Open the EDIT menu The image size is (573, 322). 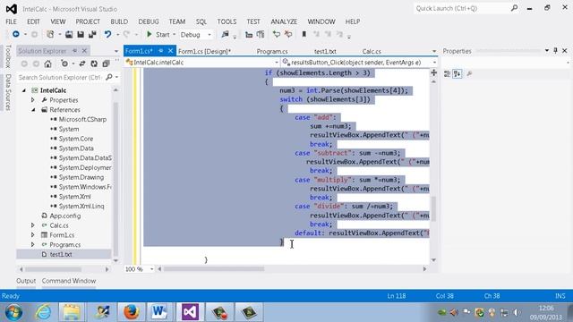coord(33,21)
